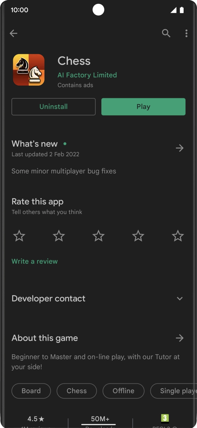
Task: Tap the Offline tag chip
Action: 123,391
